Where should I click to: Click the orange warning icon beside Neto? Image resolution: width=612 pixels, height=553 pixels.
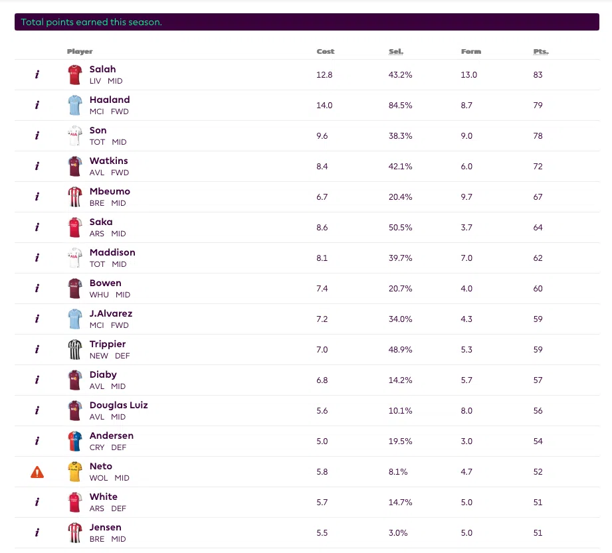tap(37, 472)
